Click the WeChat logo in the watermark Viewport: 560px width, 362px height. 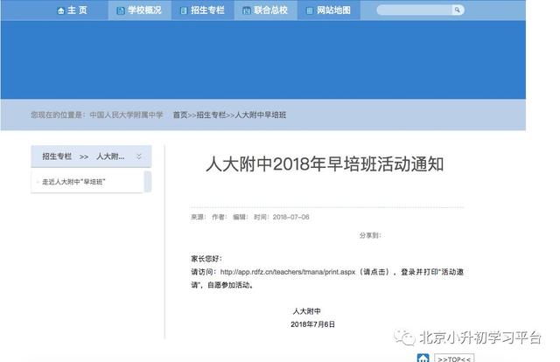tap(404, 338)
